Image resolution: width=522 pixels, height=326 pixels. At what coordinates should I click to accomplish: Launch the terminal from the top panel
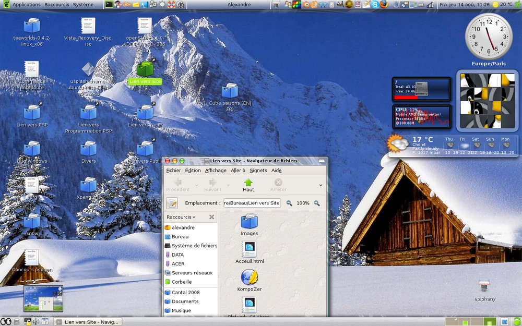(x=109, y=4)
